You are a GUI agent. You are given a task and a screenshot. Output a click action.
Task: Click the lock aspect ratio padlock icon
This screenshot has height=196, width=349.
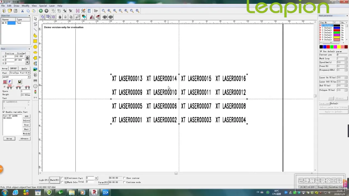(x=27, y=58)
